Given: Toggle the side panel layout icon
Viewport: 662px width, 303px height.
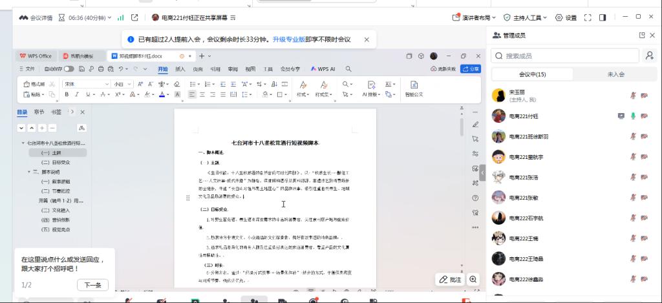Looking at the screenshot, I should click(603, 17).
